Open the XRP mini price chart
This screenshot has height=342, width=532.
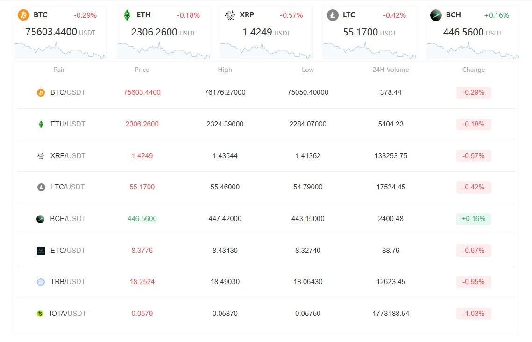pyautogui.click(x=266, y=50)
